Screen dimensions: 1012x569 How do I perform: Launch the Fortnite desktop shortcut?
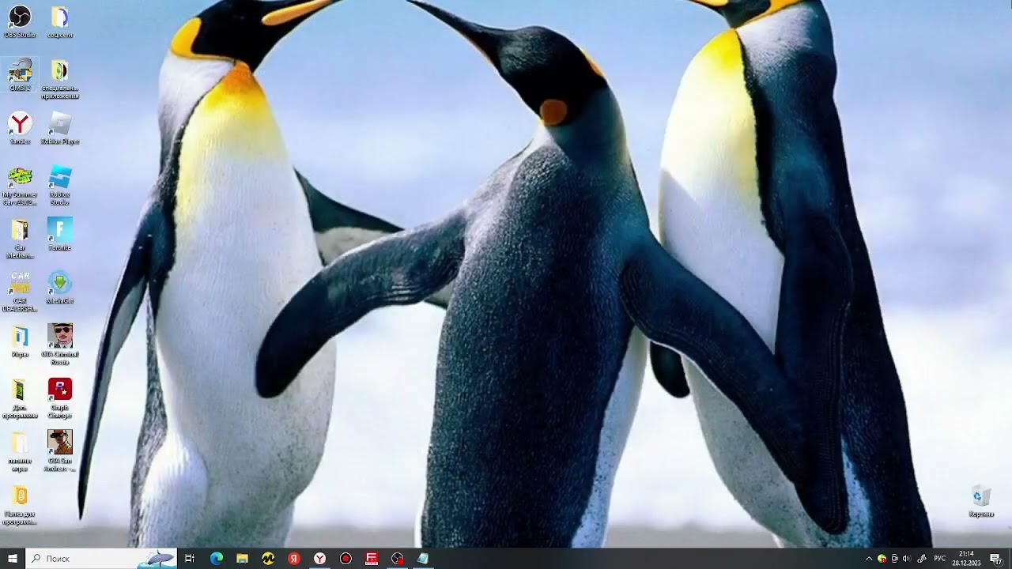click(x=60, y=235)
